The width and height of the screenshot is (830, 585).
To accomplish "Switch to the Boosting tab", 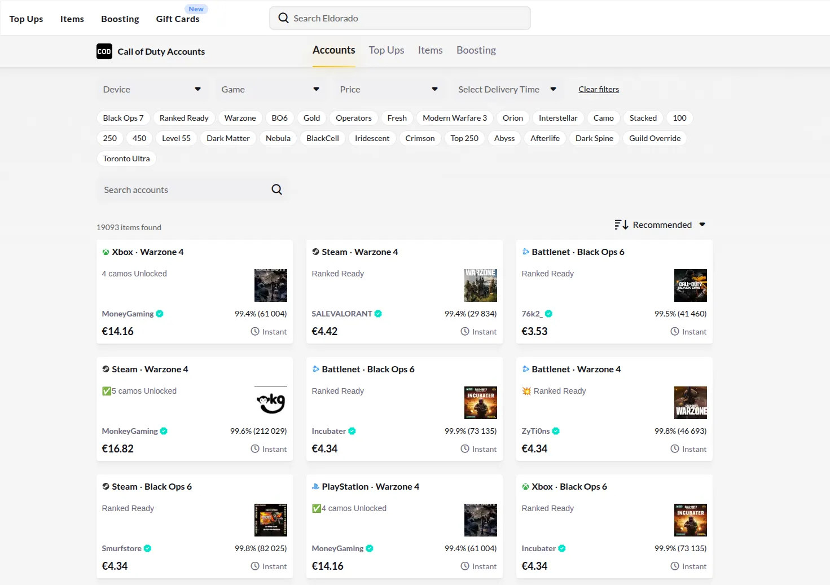I will pos(476,50).
